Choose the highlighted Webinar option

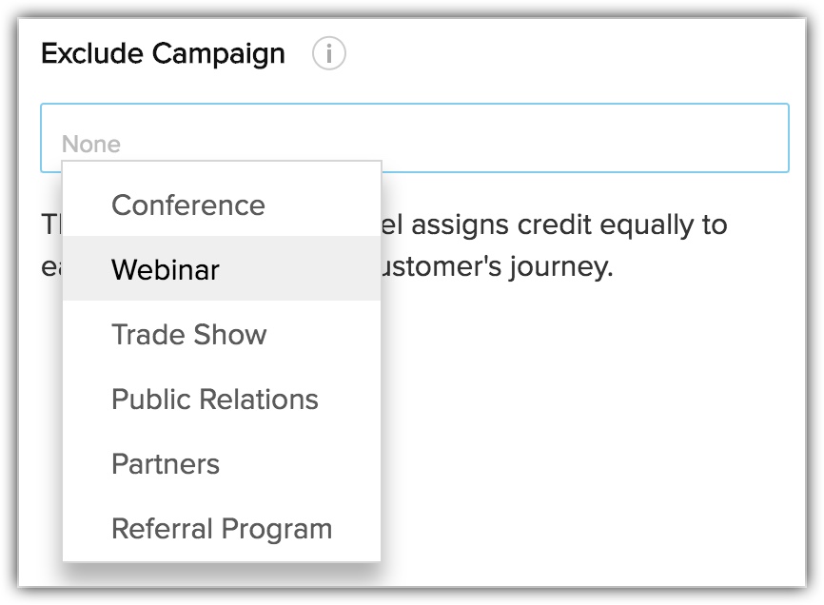click(166, 270)
